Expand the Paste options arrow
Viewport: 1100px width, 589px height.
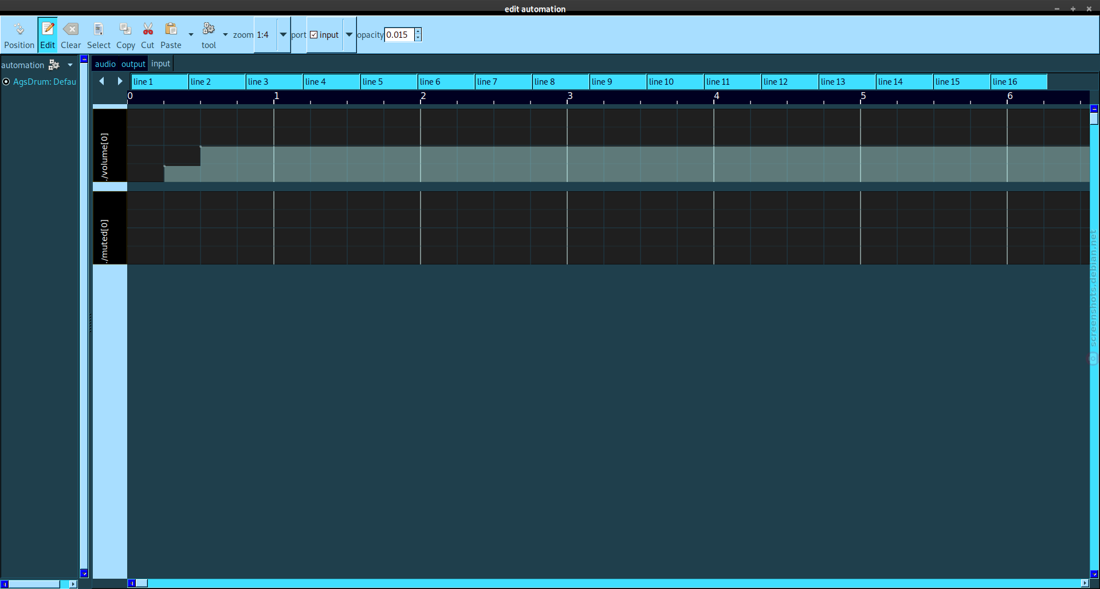click(x=191, y=35)
